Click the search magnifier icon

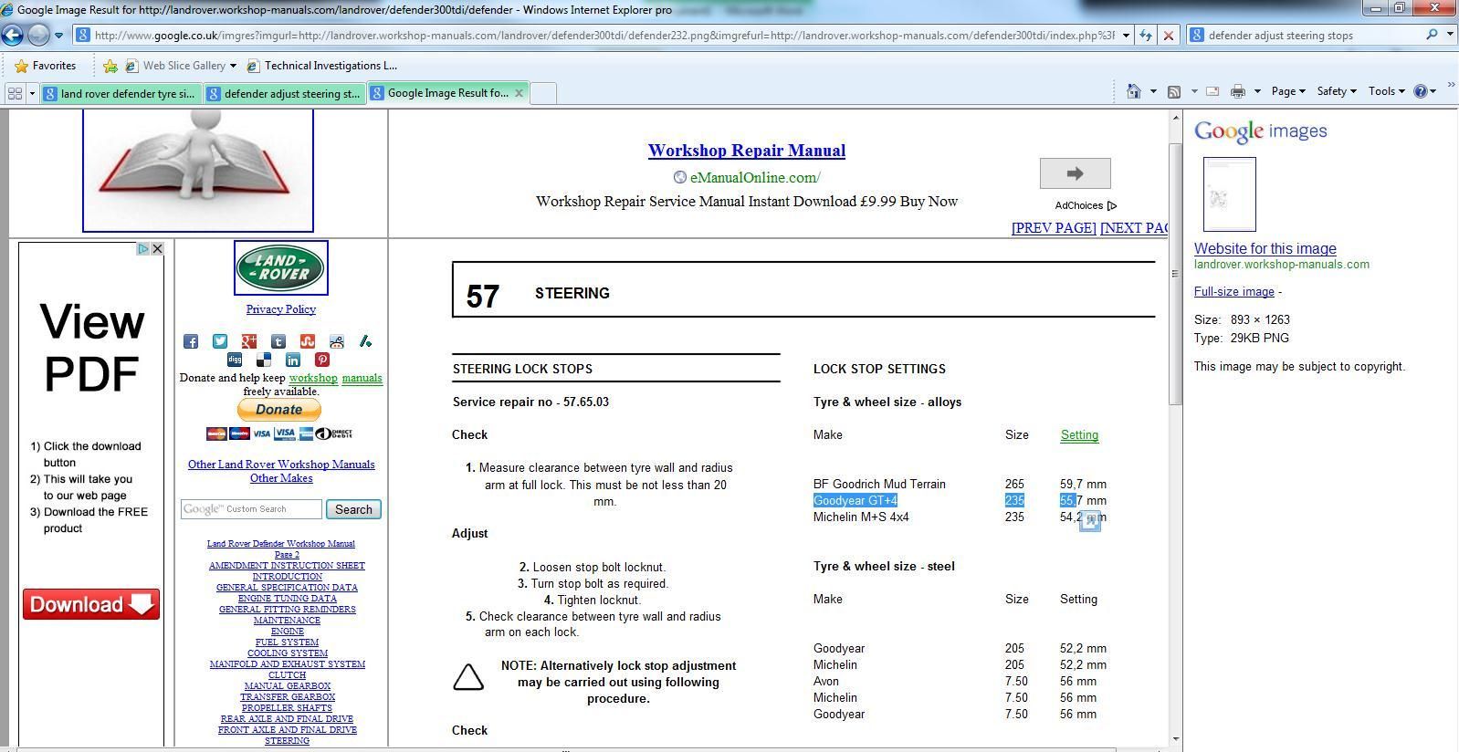point(1432,35)
